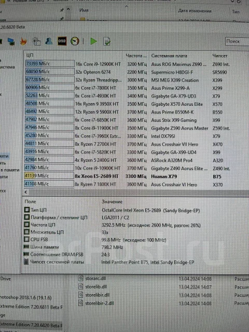Screen dimensions: 249x332
Task: Select the 73393 МБ/с result bar
Action: pyautogui.click(x=50, y=63)
